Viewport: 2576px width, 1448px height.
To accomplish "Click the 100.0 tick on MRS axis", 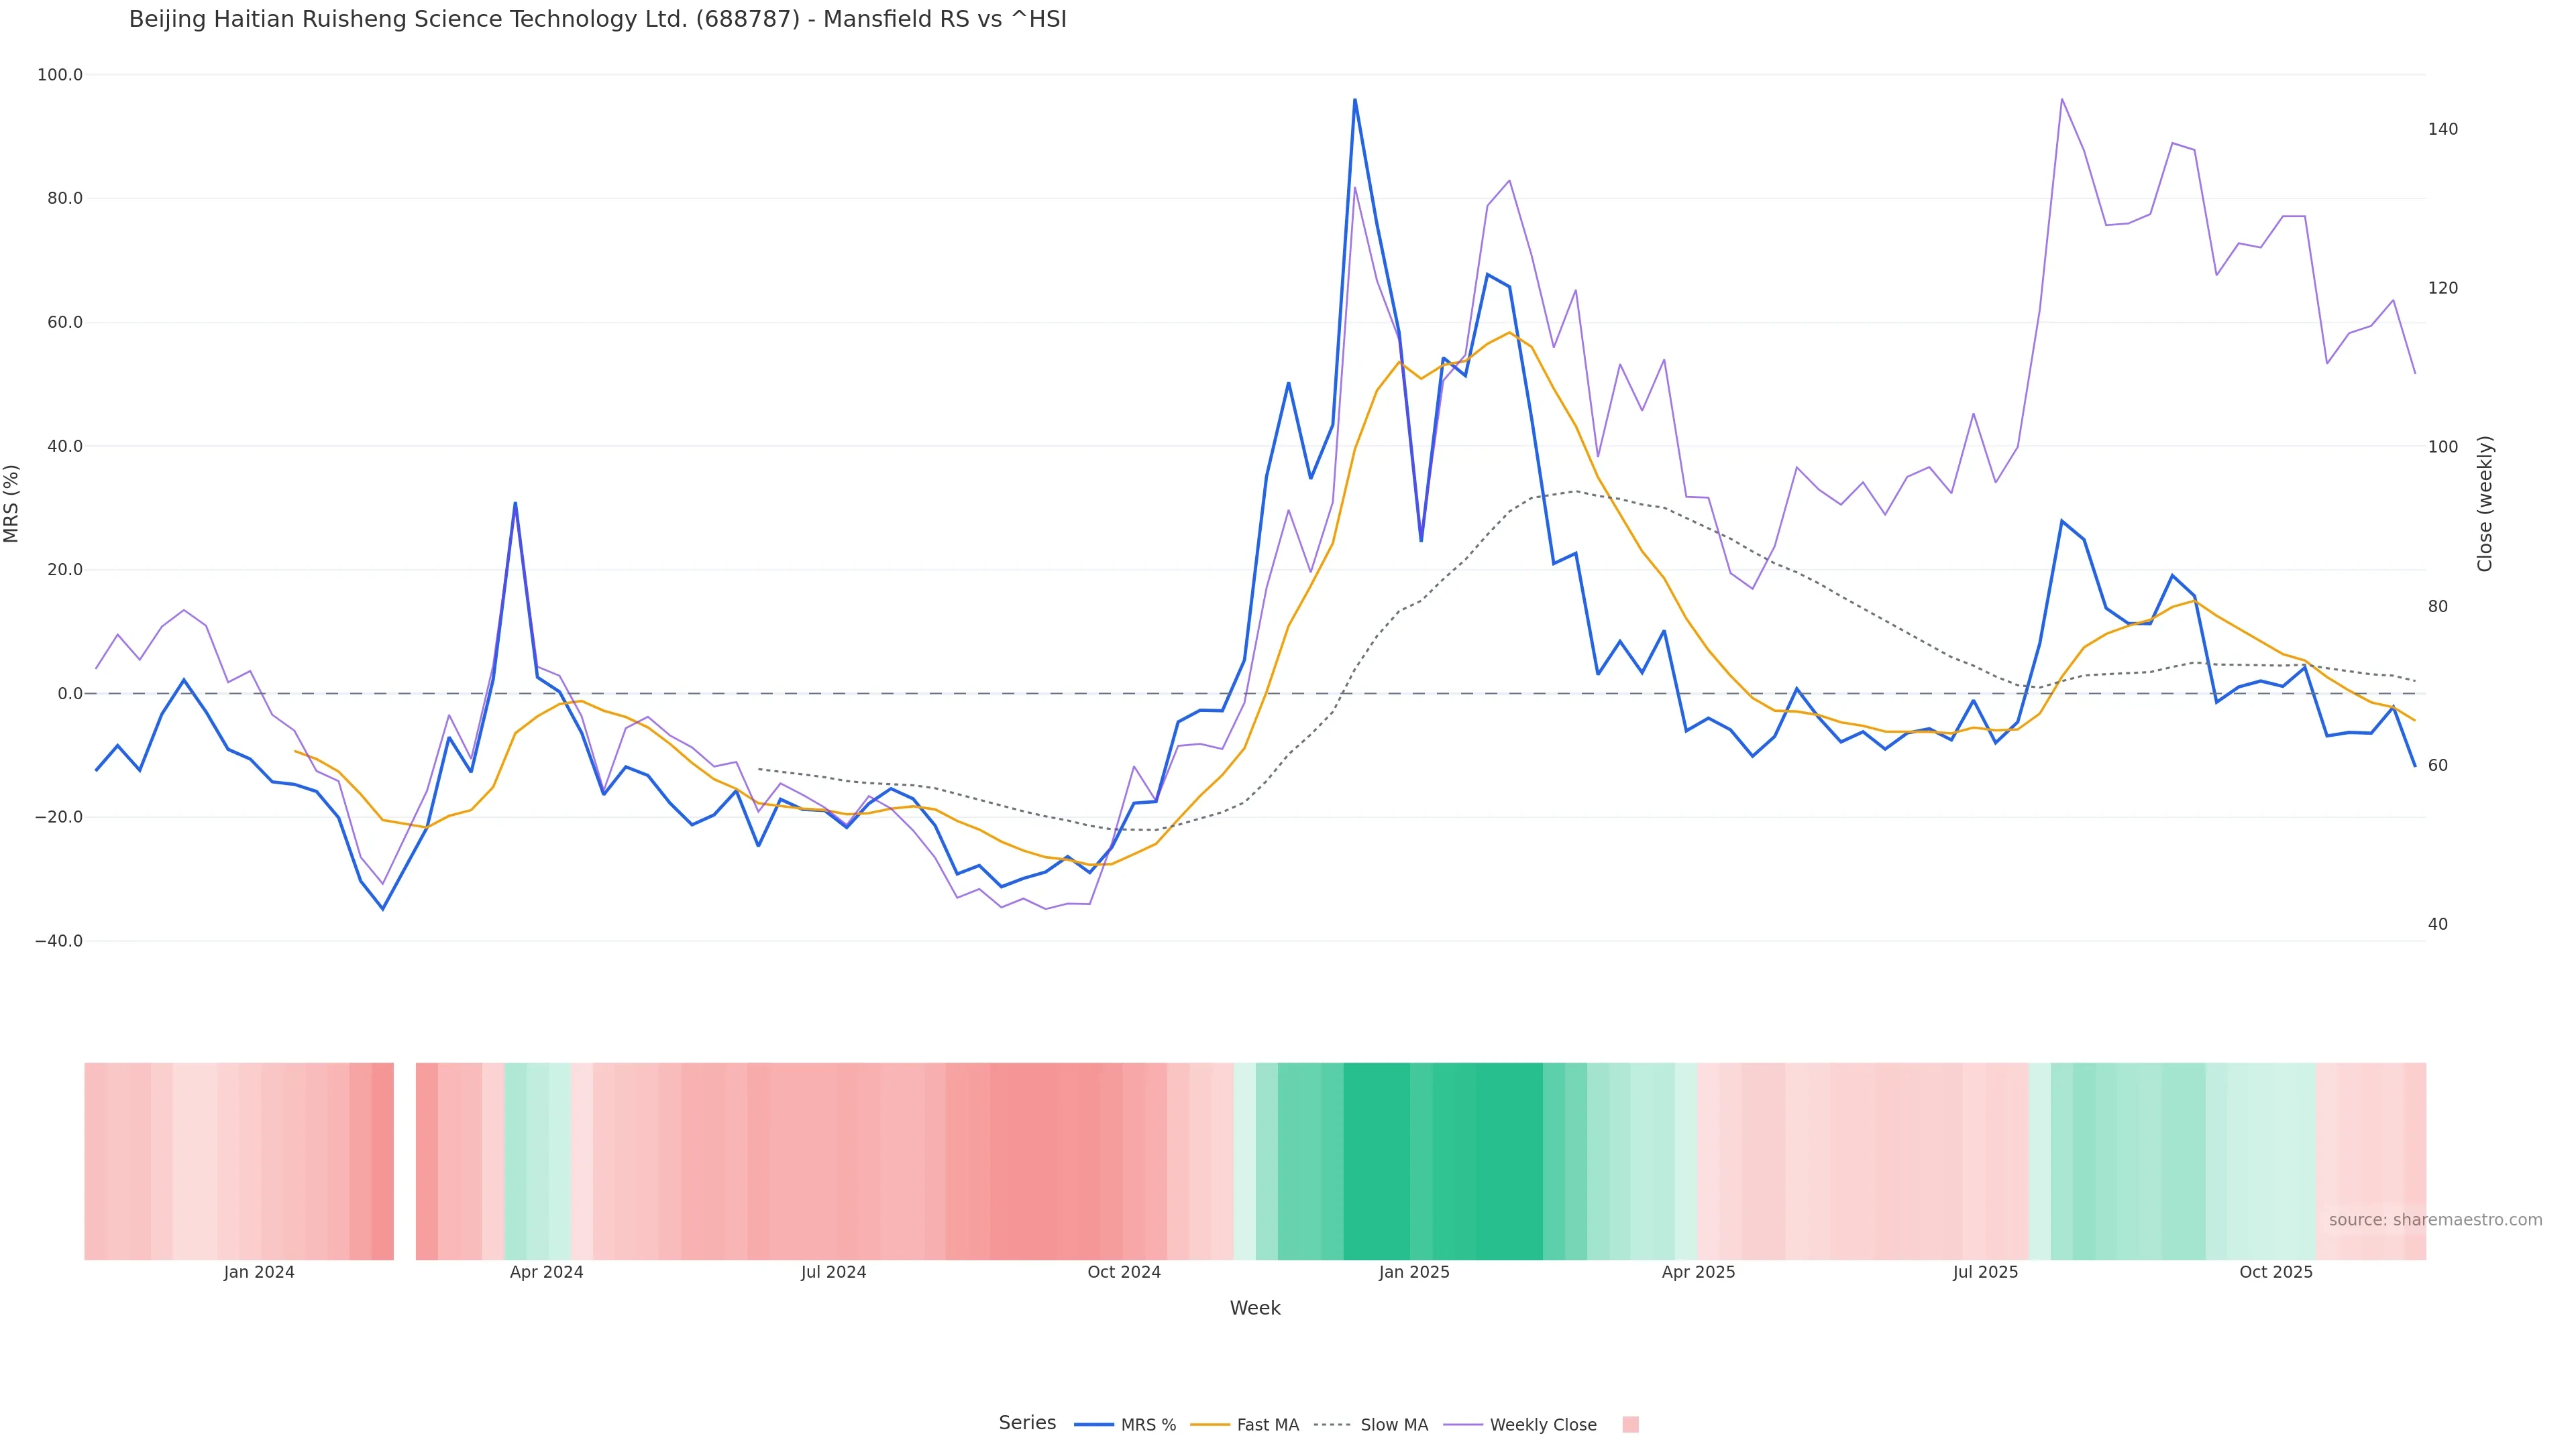I will point(59,75).
